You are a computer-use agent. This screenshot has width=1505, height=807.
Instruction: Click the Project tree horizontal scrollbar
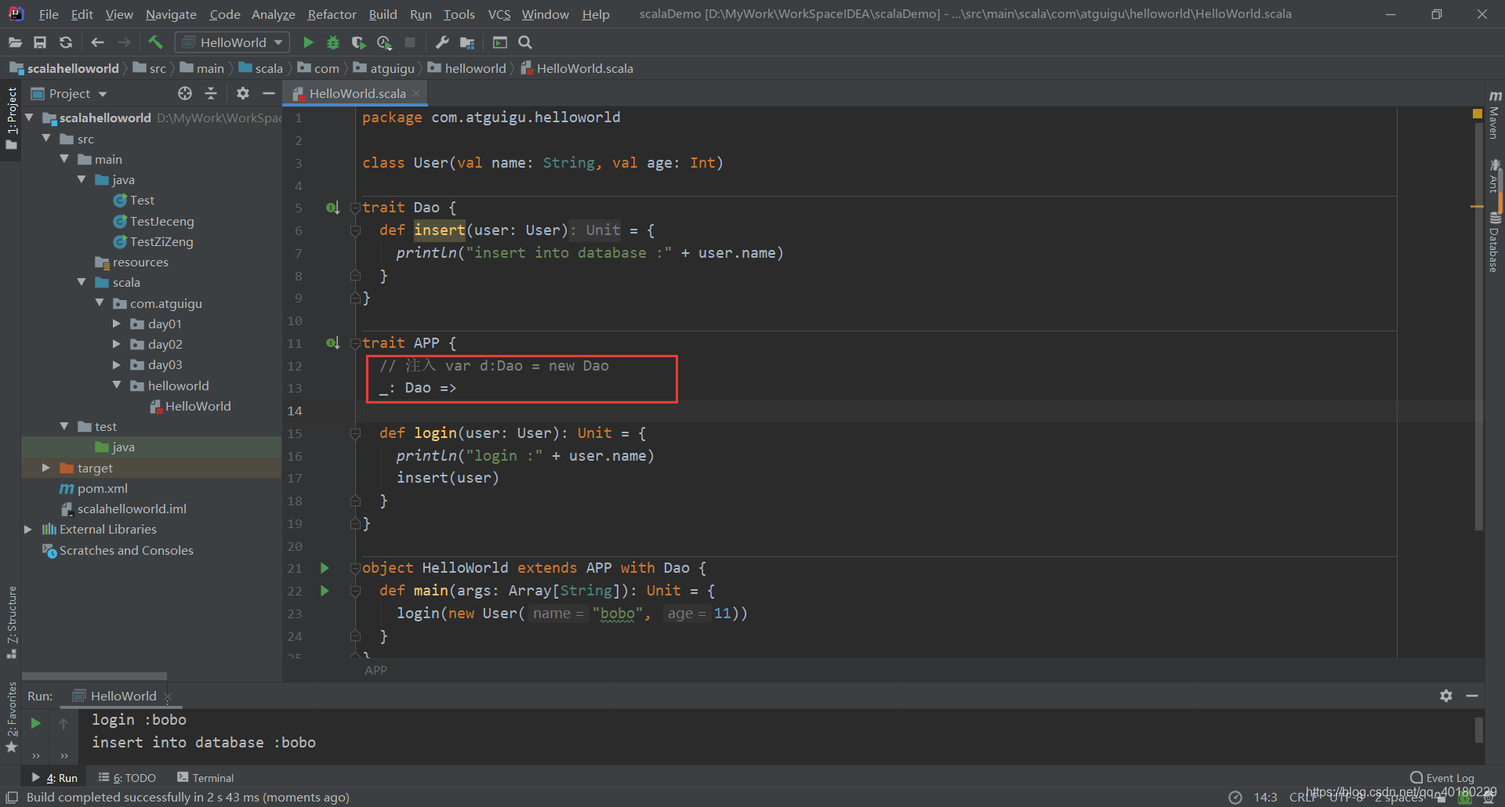[94, 676]
